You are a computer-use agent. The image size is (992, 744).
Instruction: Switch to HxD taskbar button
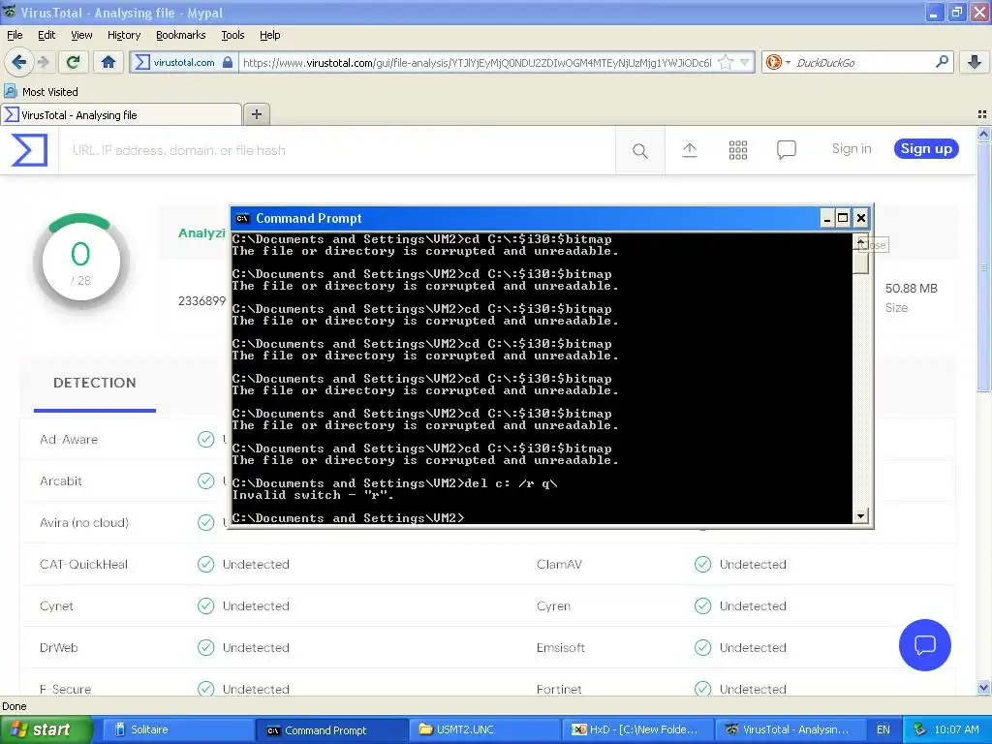[637, 729]
